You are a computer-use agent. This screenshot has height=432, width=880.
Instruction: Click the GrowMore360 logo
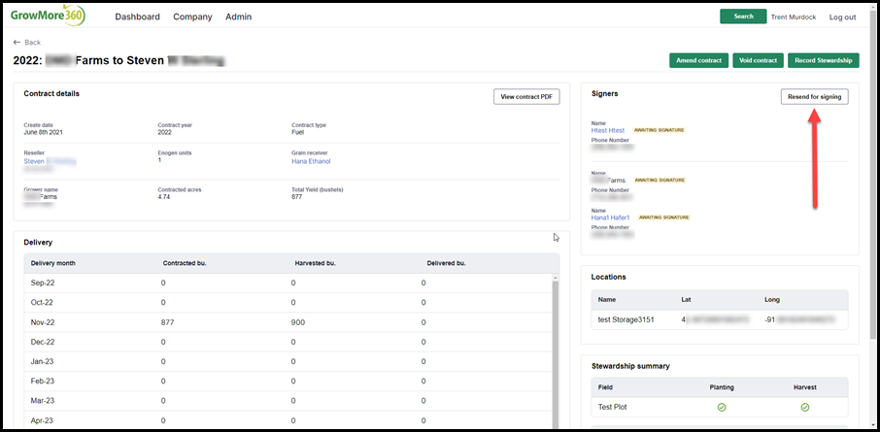click(x=48, y=16)
